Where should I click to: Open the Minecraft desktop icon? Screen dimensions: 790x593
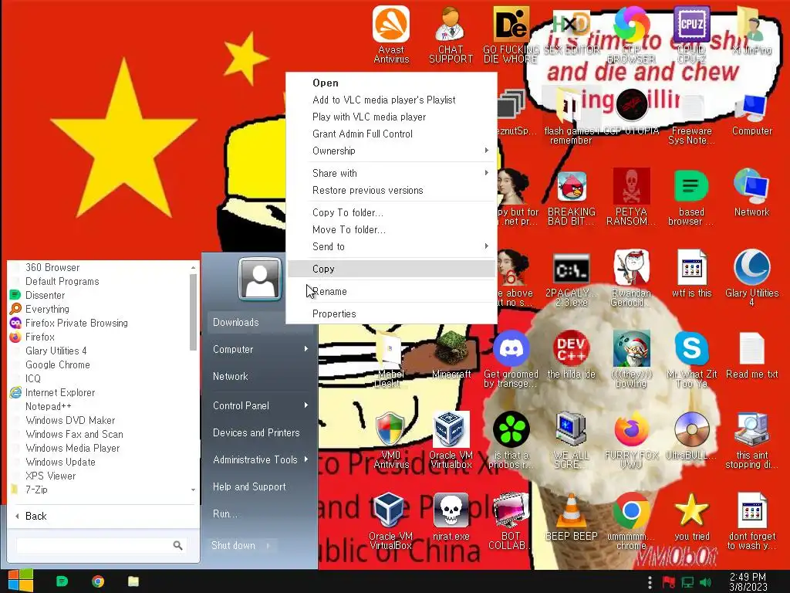pos(451,354)
